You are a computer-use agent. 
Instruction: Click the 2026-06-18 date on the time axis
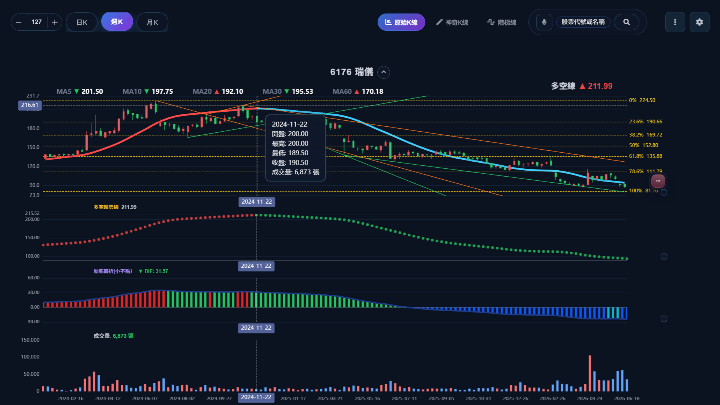pyautogui.click(x=627, y=398)
